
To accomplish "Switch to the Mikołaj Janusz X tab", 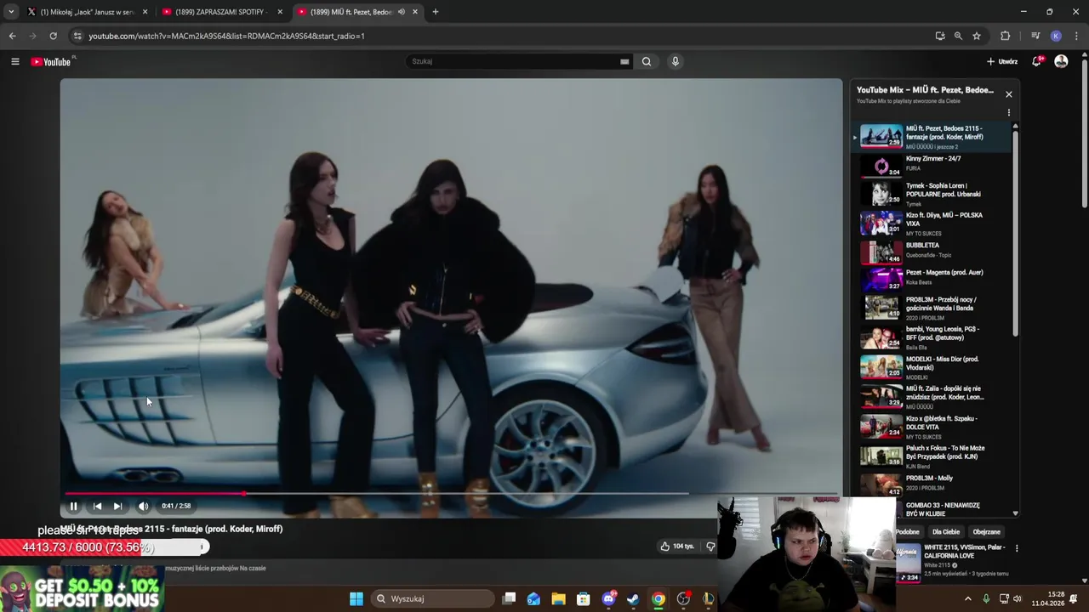I will point(88,12).
